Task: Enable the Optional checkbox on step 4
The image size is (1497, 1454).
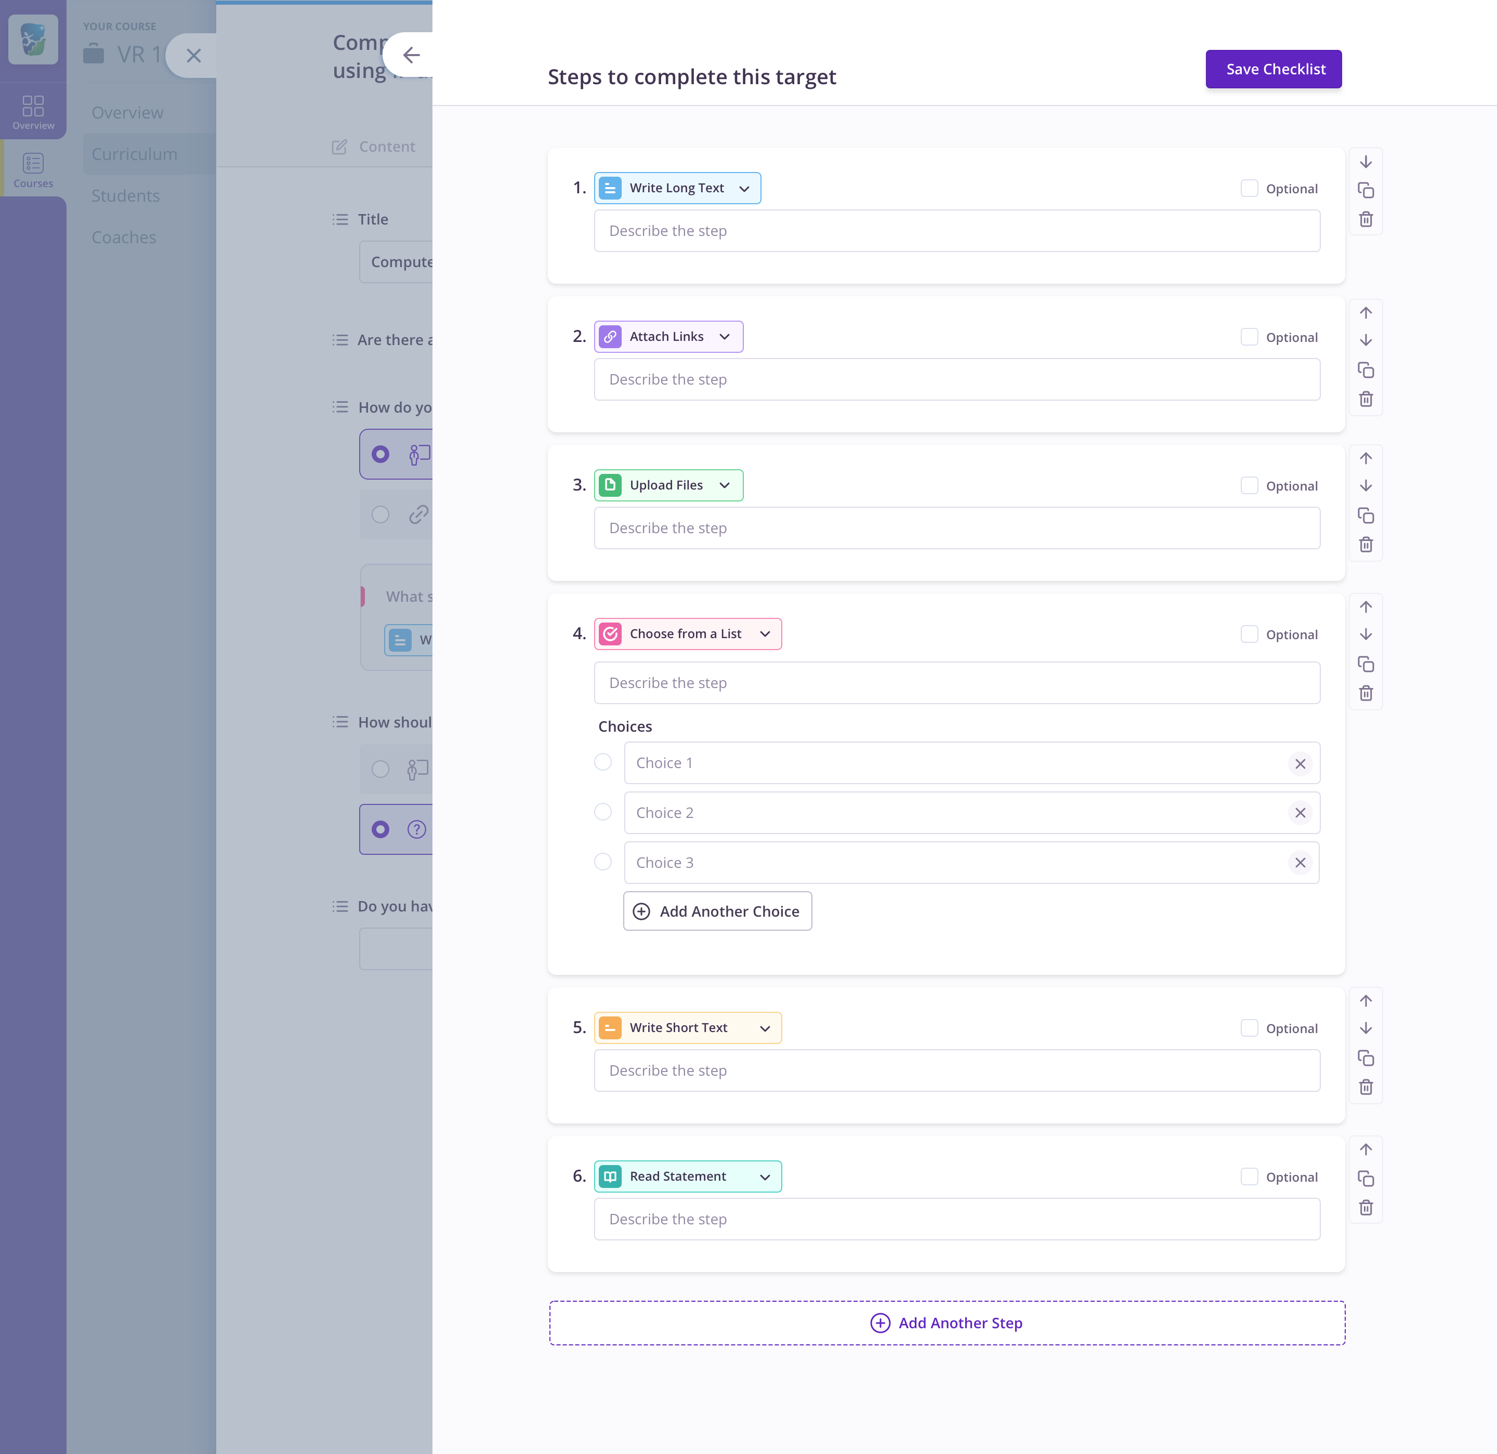Action: click(x=1250, y=634)
